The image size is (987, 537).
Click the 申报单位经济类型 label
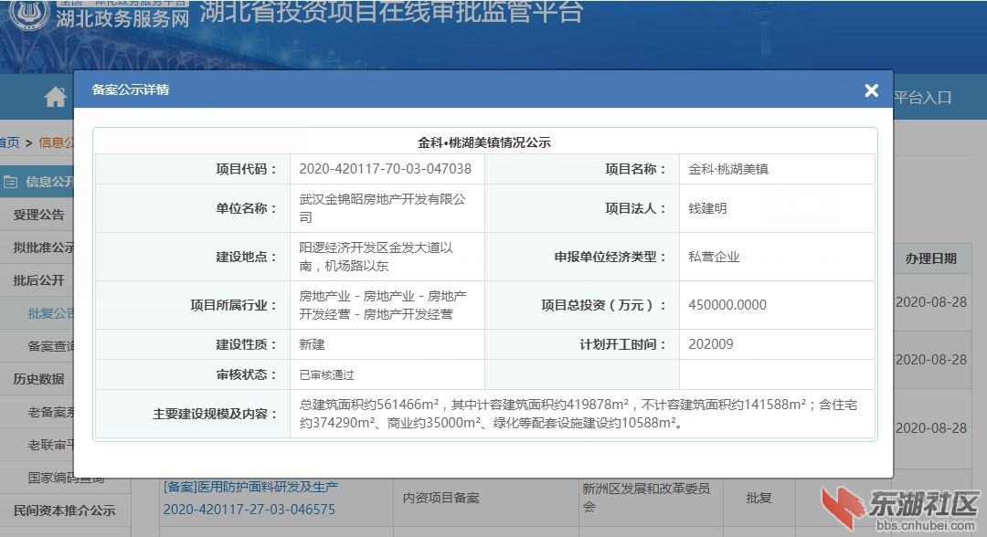(610, 257)
